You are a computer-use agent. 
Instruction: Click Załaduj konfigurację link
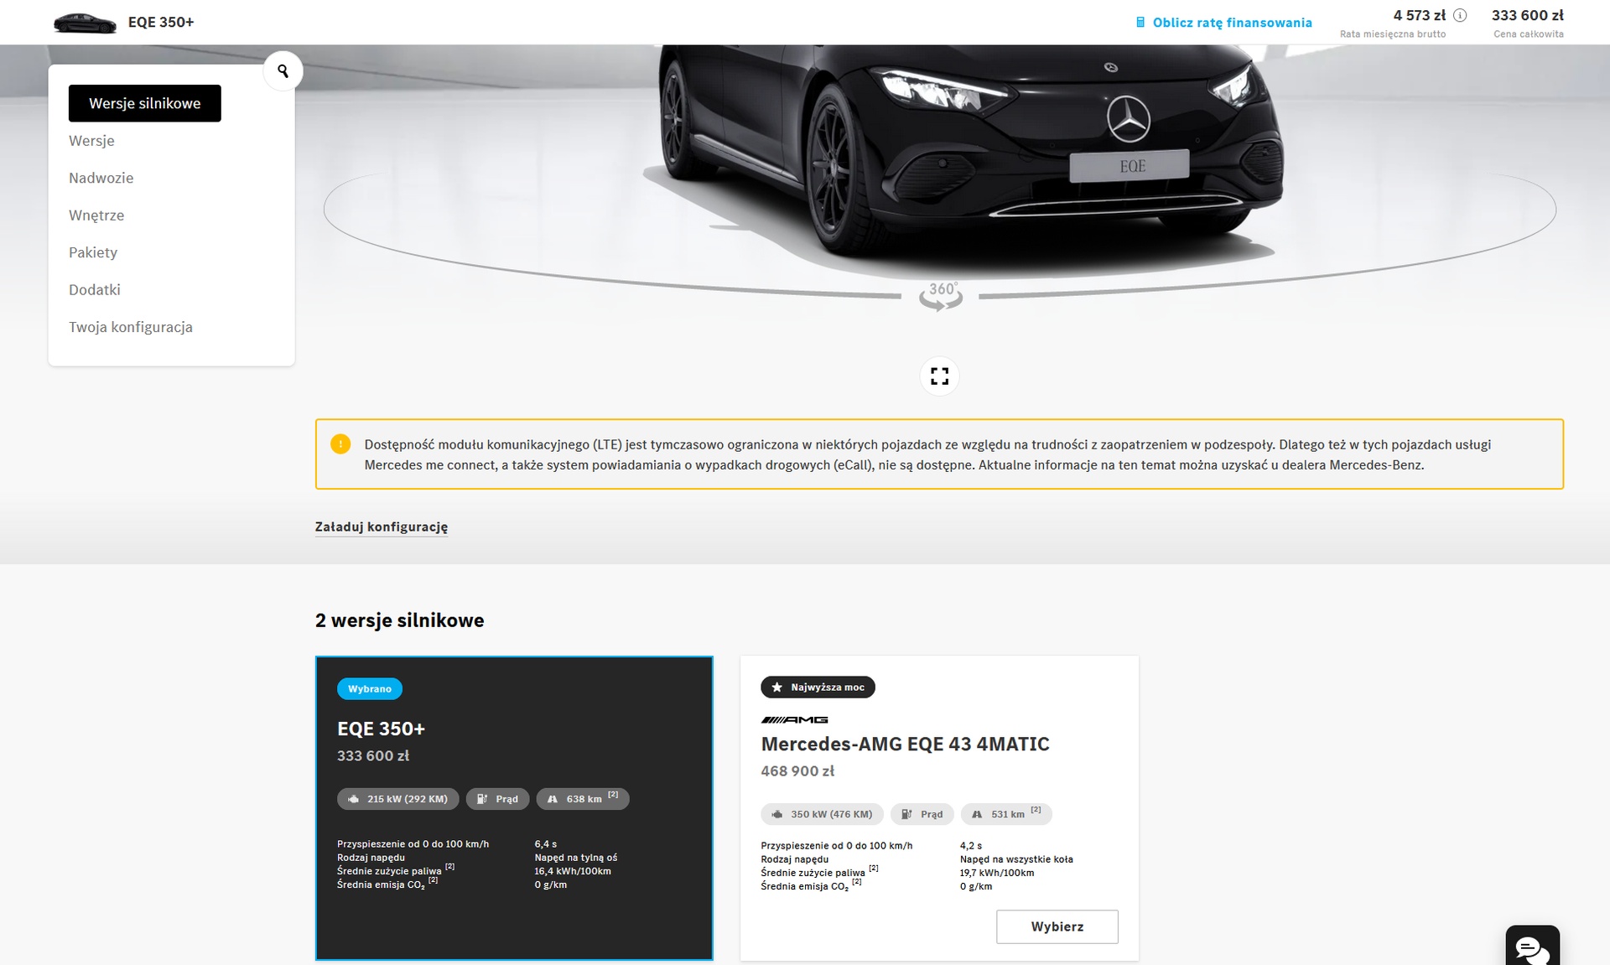pyautogui.click(x=382, y=527)
